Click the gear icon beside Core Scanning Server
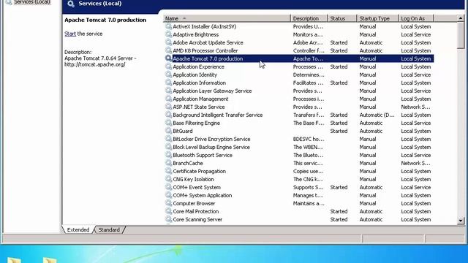The width and height of the screenshot is (468, 263). (x=168, y=219)
